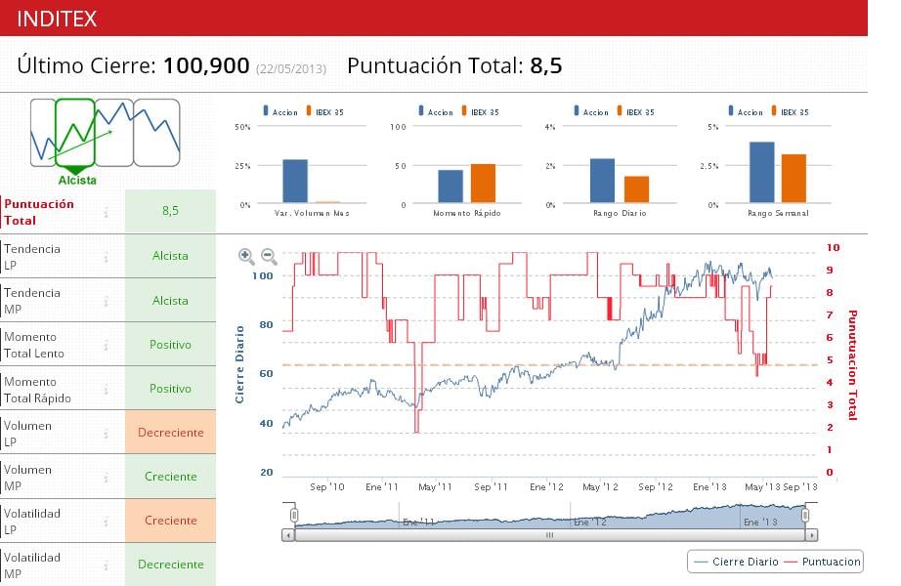This screenshot has height=586, width=901.
Task: Click the Alcista value for Tendencia MP
Action: [x=170, y=301]
